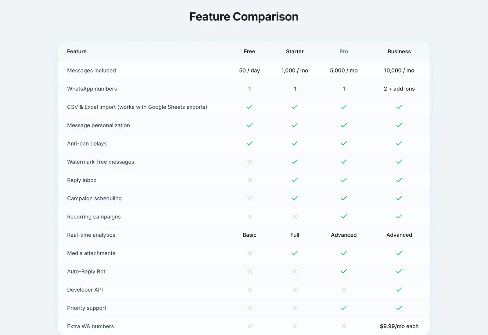Click the '$9.99/mo each' cell
This screenshot has width=488, height=335.
[x=399, y=326]
